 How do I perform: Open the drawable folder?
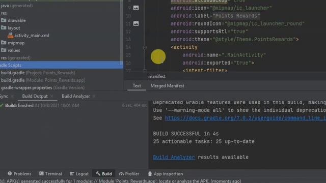click(x=13, y=20)
